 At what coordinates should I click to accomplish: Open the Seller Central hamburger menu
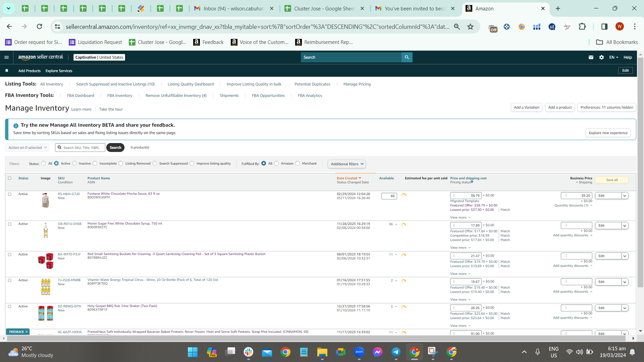coord(6,57)
